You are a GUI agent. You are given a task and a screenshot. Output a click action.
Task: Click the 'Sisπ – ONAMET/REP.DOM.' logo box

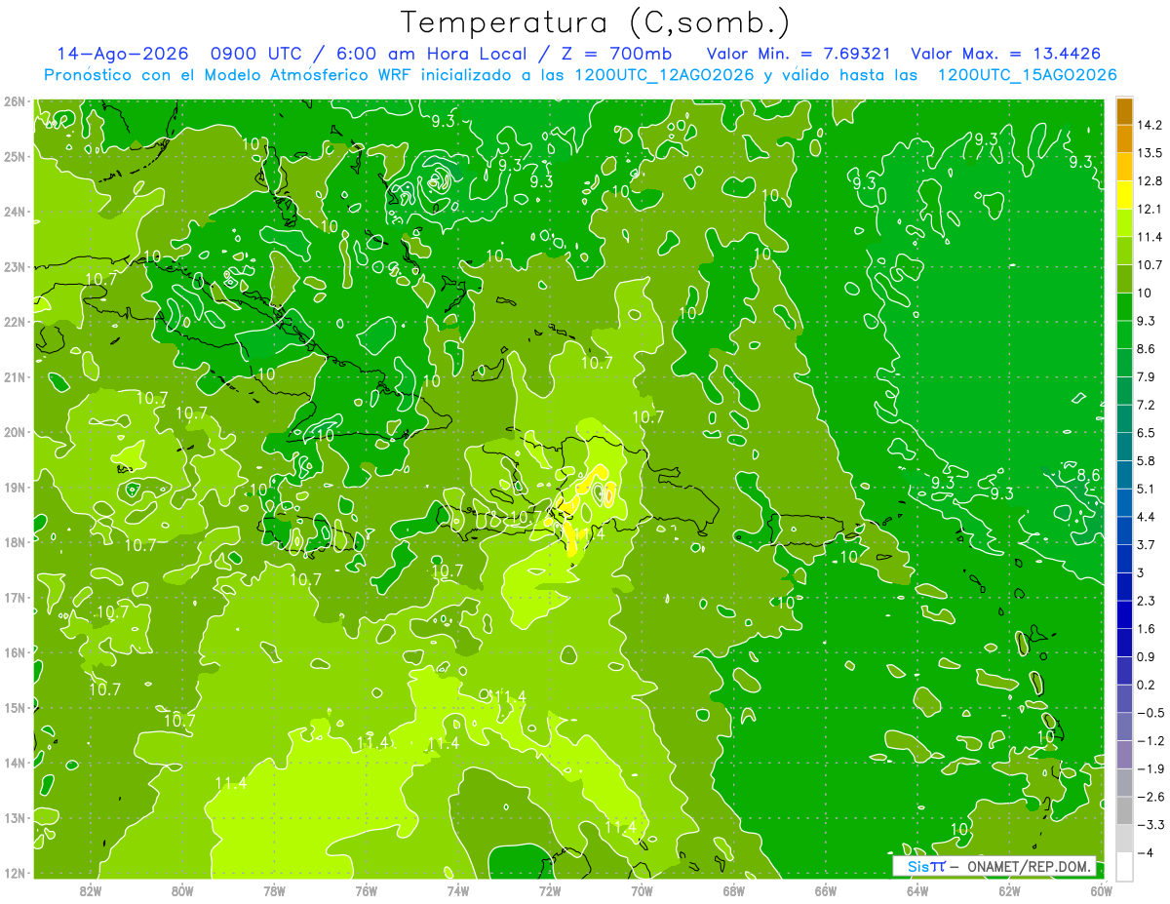[x=994, y=866]
